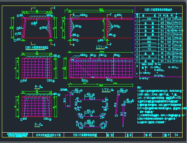Click the "121" bar sketch in table row 8
Screen dimensions: 187x143
(x=149, y=50)
